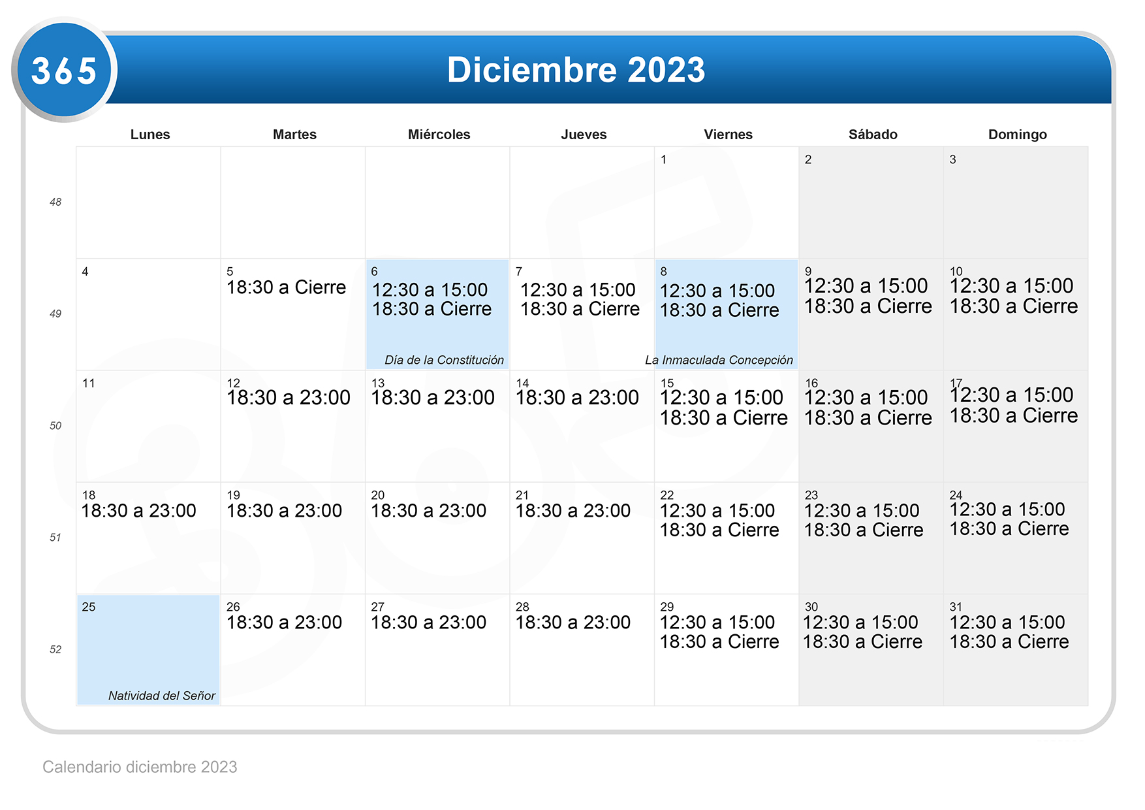The width and height of the screenshot is (1145, 810).
Task: Click the Calendario diciembre 2023 caption
Action: point(140,767)
